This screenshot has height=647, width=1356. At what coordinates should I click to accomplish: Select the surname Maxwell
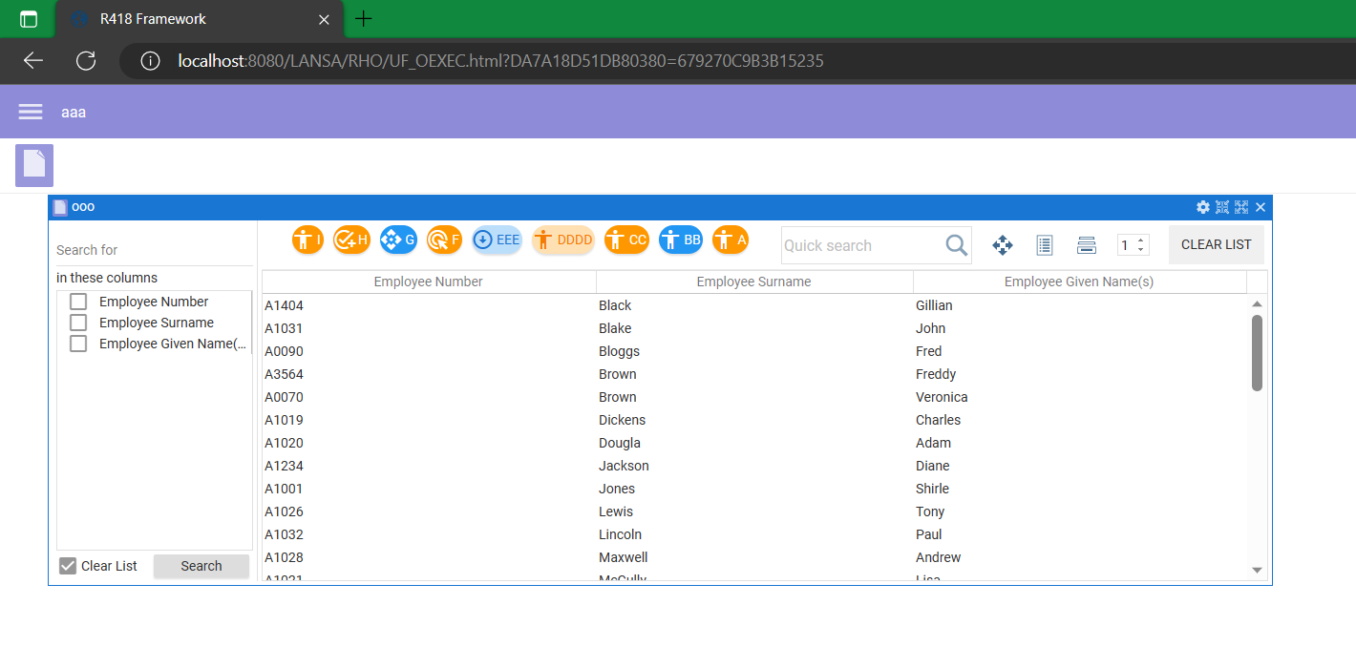624,557
